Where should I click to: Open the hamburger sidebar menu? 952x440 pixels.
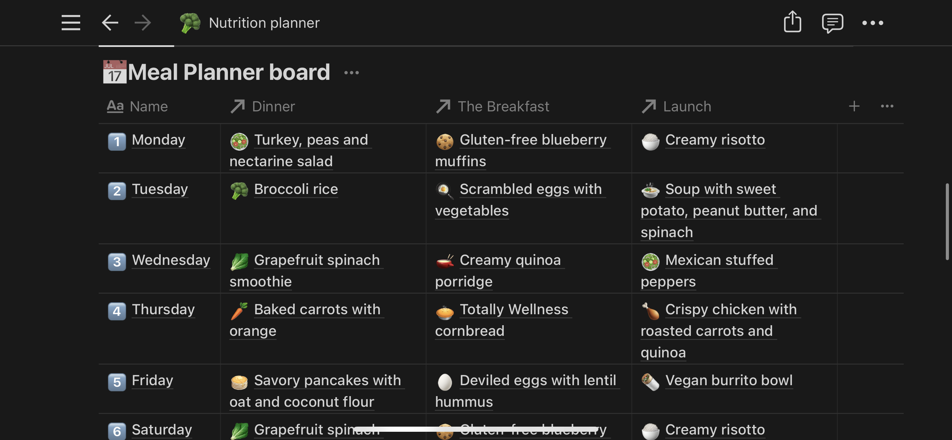(x=71, y=23)
